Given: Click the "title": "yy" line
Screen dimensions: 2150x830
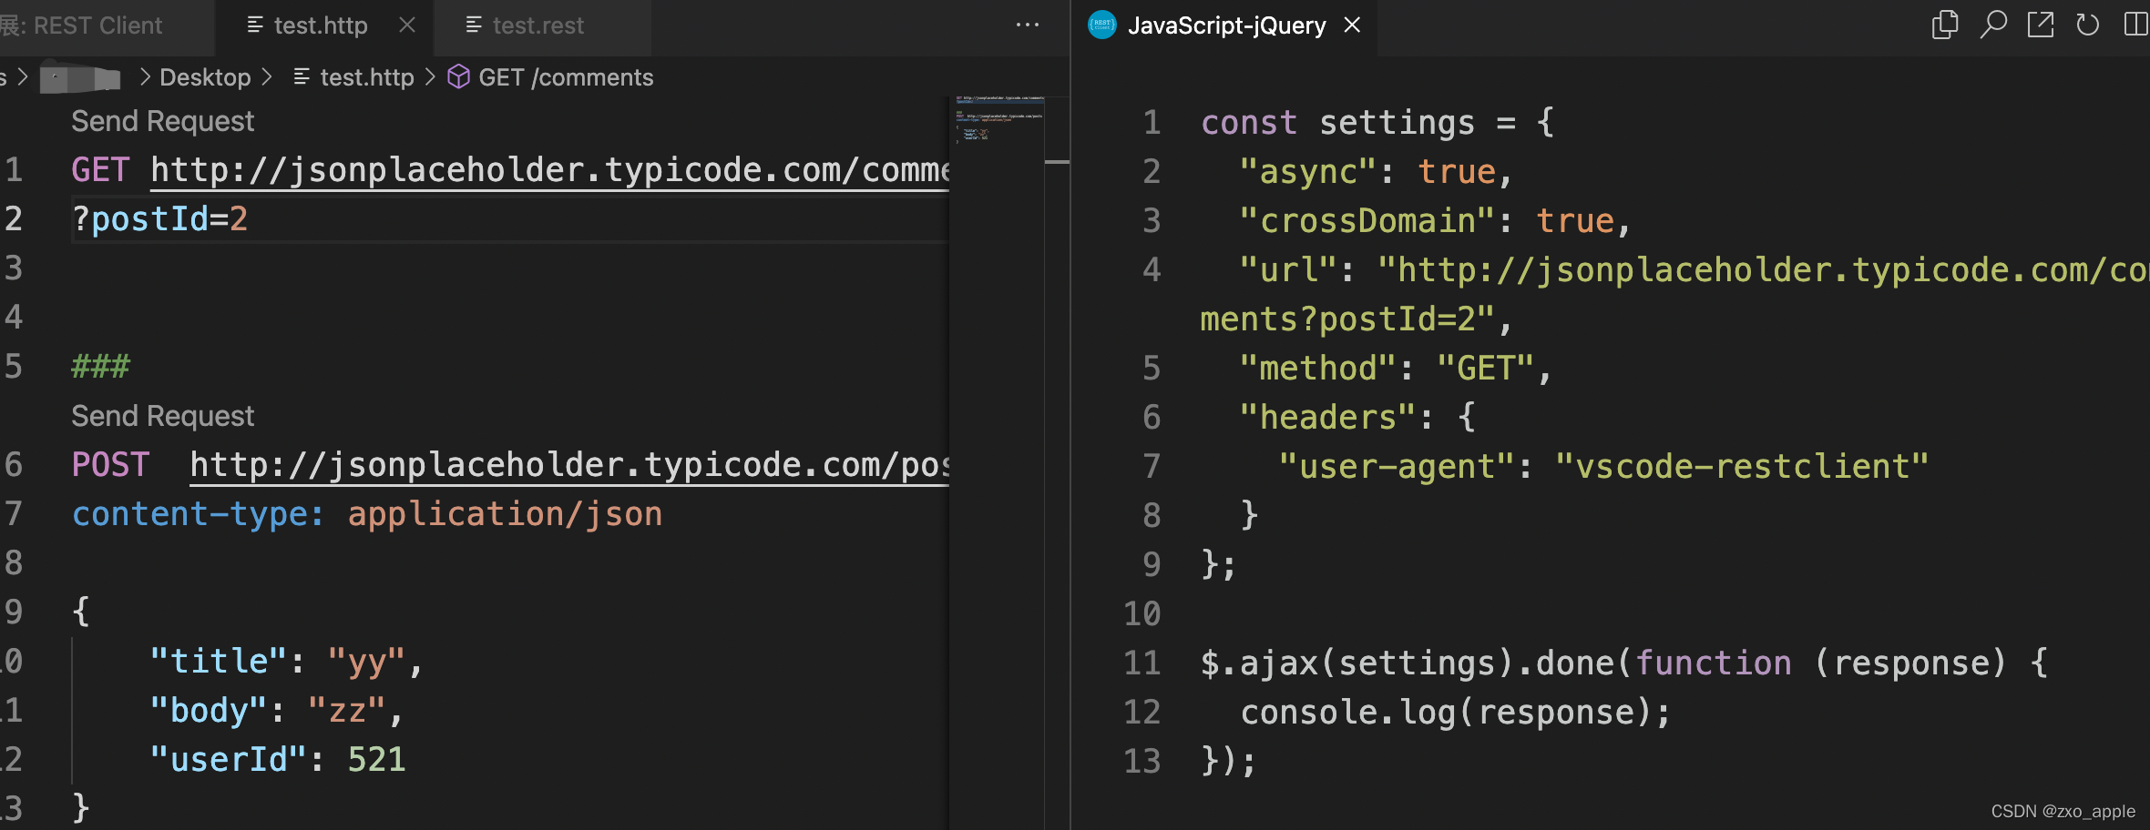Looking at the screenshot, I should (287, 662).
